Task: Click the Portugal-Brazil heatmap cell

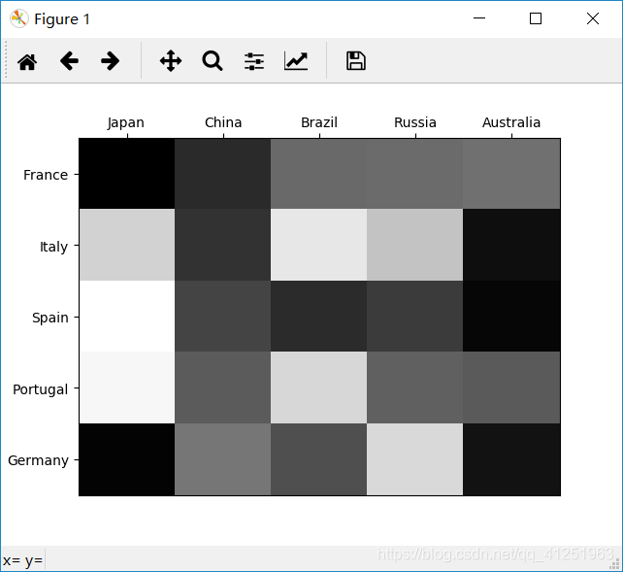Action: 318,387
